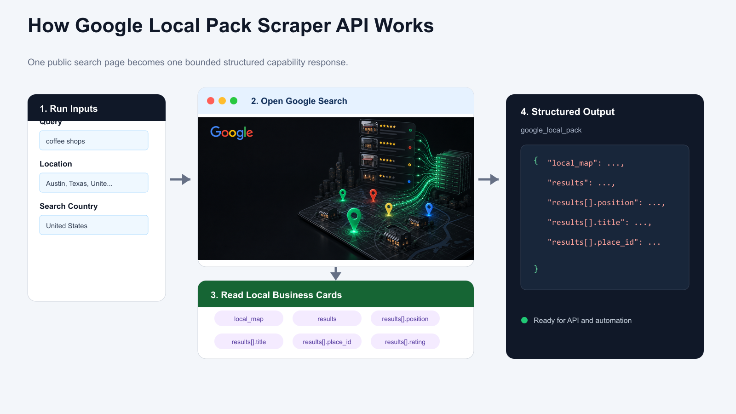Click the yellow map pin

click(389, 209)
